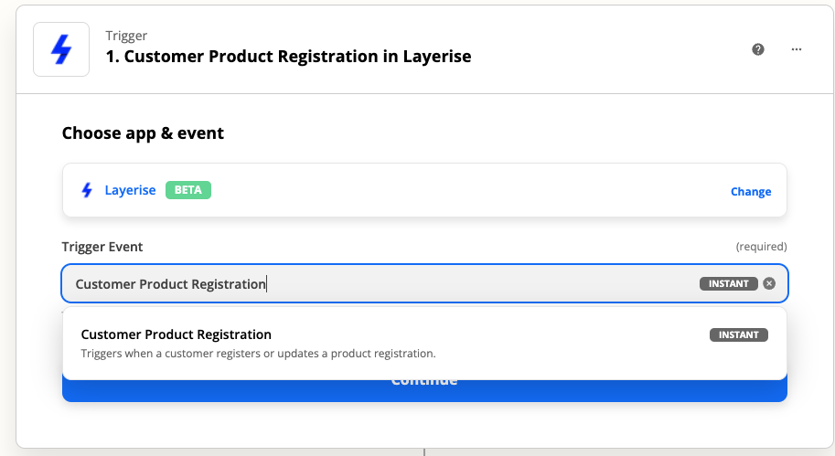
Task: Click the INSTANT badge on the dropdown option
Action: point(739,334)
